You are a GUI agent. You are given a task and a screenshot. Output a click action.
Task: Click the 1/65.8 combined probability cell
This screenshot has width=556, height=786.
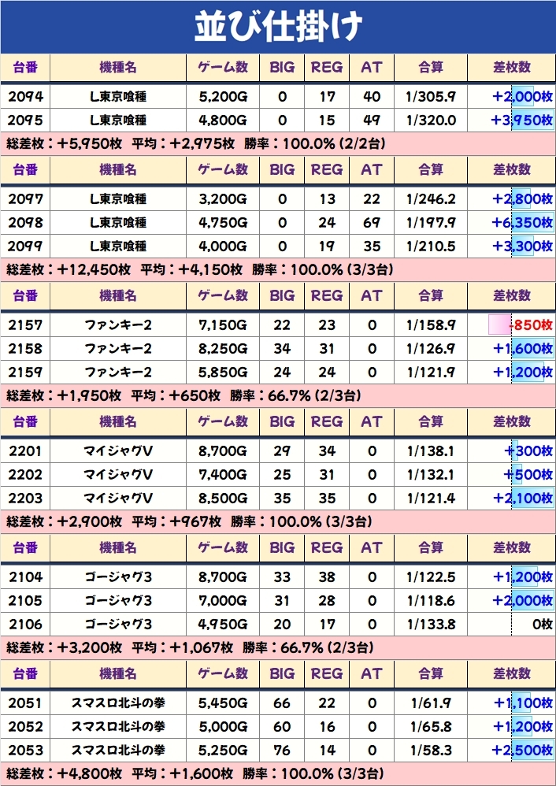tap(431, 727)
